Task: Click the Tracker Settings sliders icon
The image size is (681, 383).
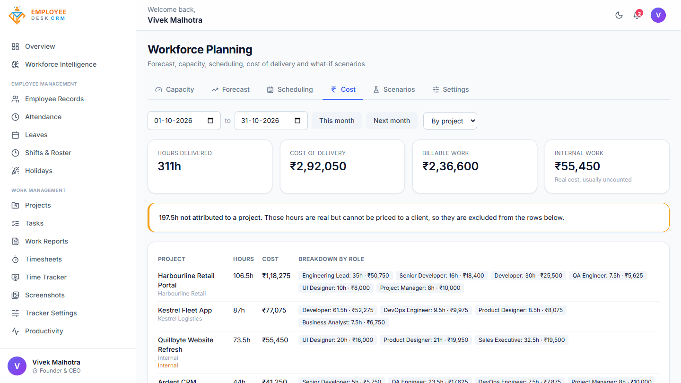Action: point(16,313)
